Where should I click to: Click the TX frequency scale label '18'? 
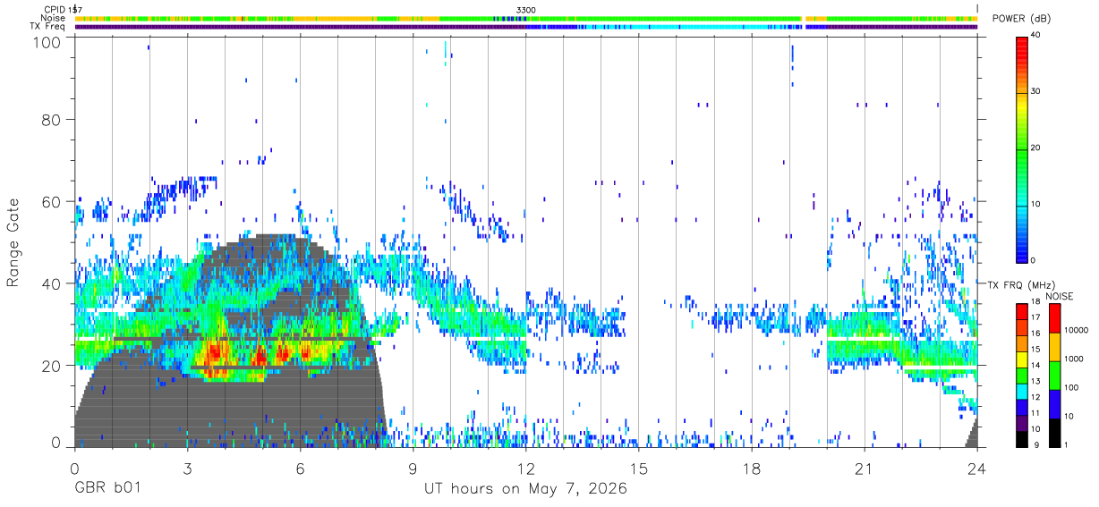pyautogui.click(x=1035, y=302)
